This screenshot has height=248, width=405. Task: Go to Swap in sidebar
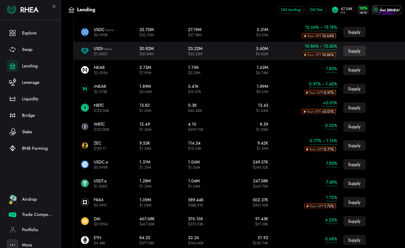27,49
